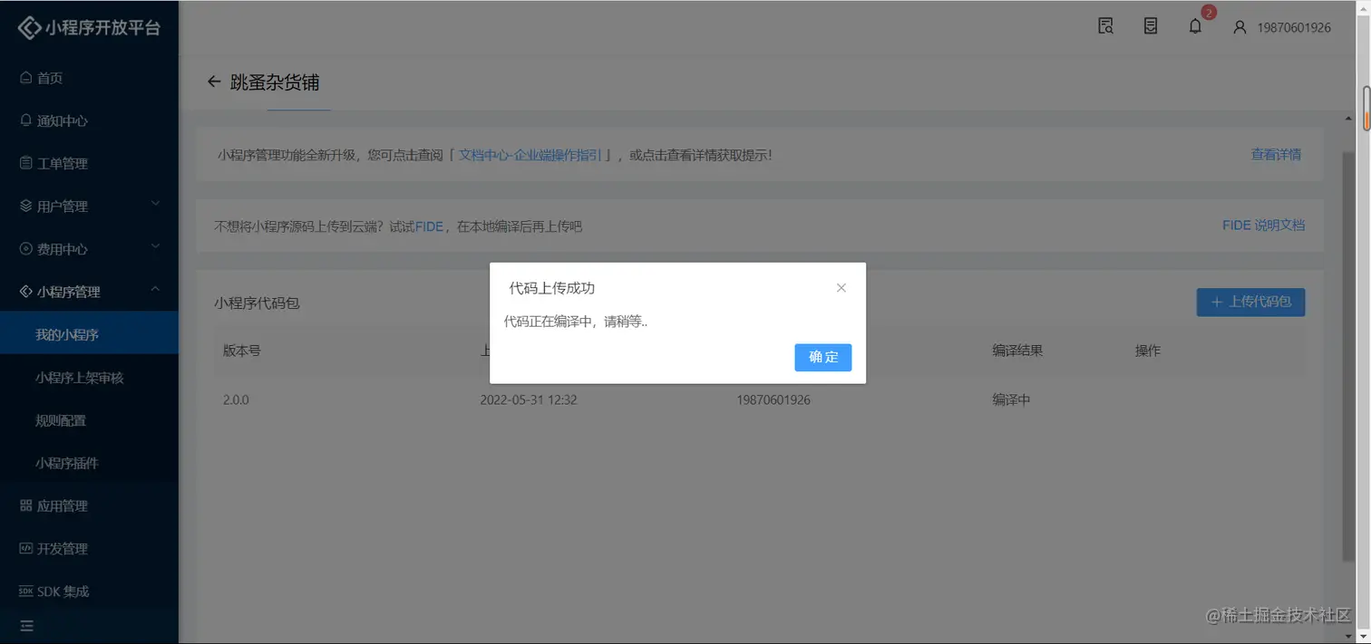This screenshot has height=644, width=1371.
Task: Click the 编译结果 column header
Action: 1017,351
